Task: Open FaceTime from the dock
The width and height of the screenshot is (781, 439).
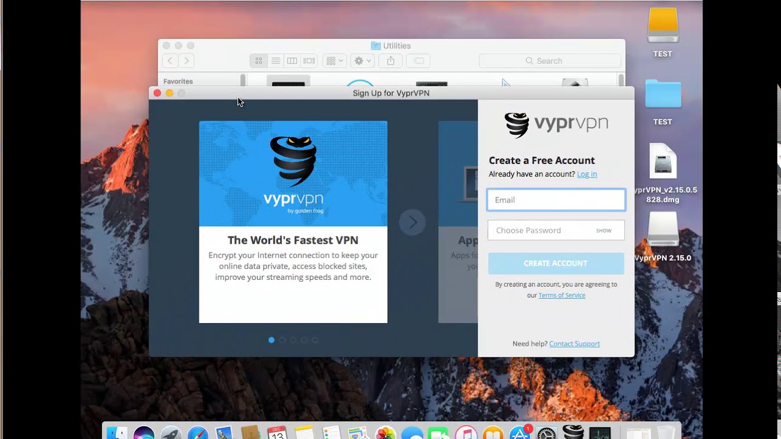Action: click(x=439, y=433)
